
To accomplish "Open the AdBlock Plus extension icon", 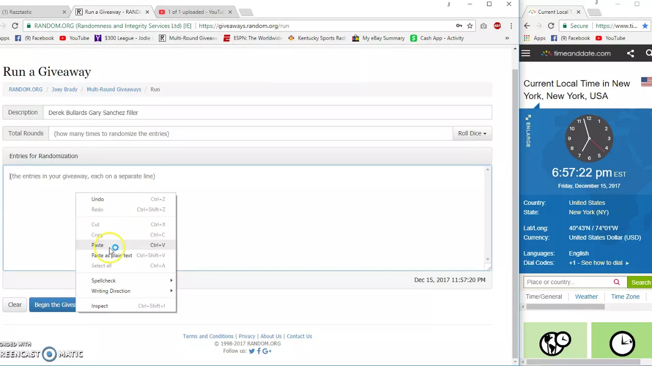I will click(x=497, y=26).
